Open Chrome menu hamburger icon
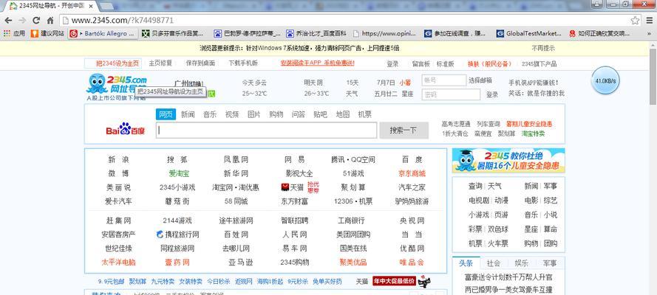657x295 pixels. click(x=649, y=20)
